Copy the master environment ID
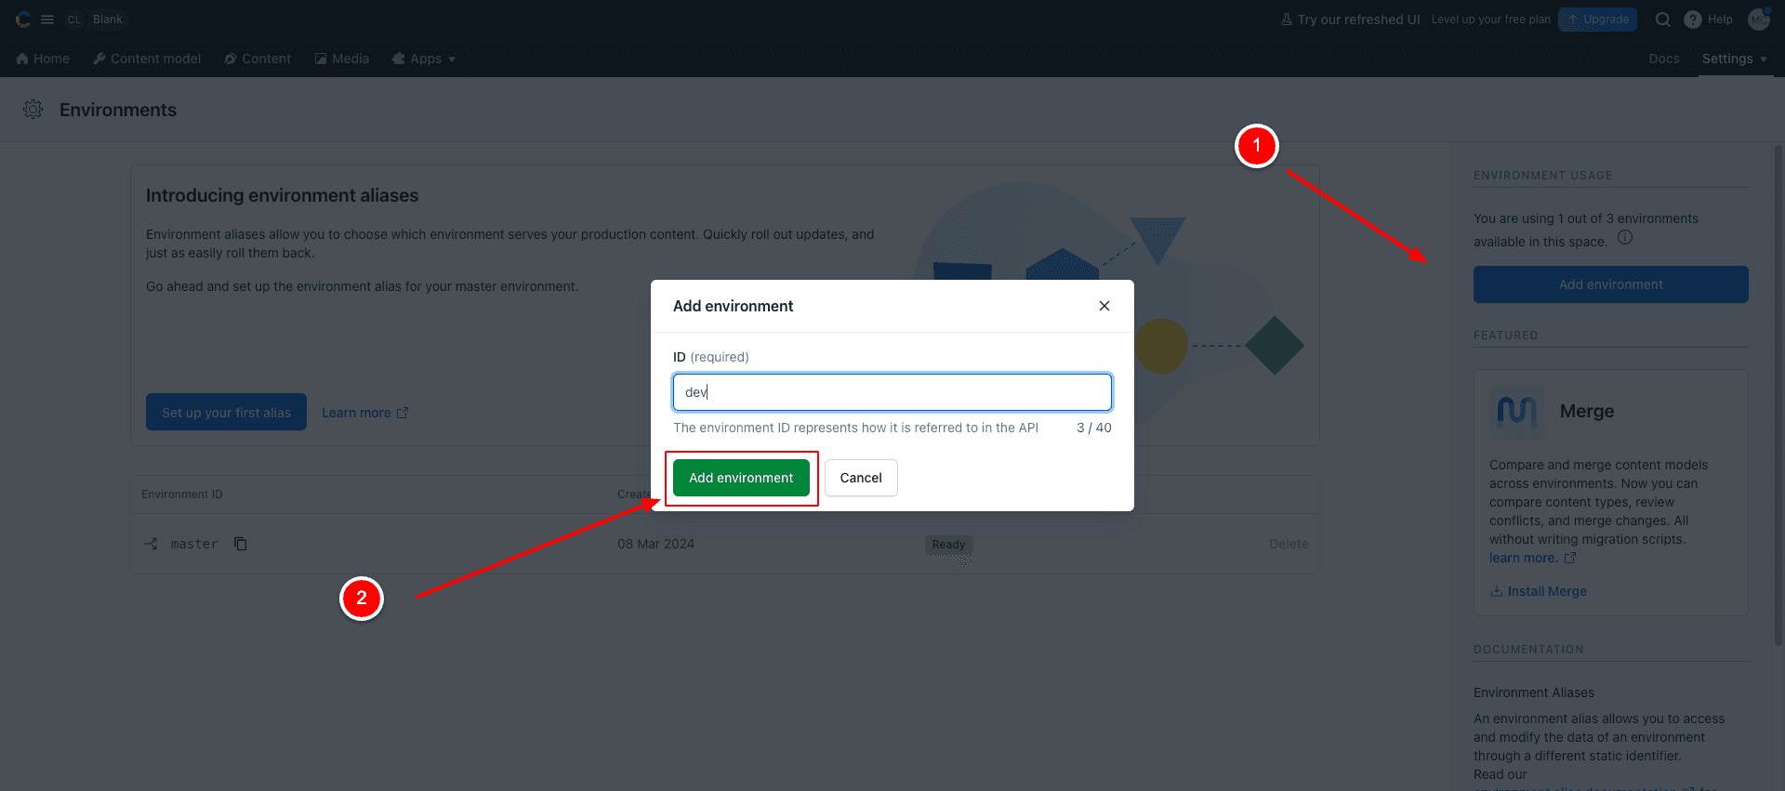 (x=241, y=544)
